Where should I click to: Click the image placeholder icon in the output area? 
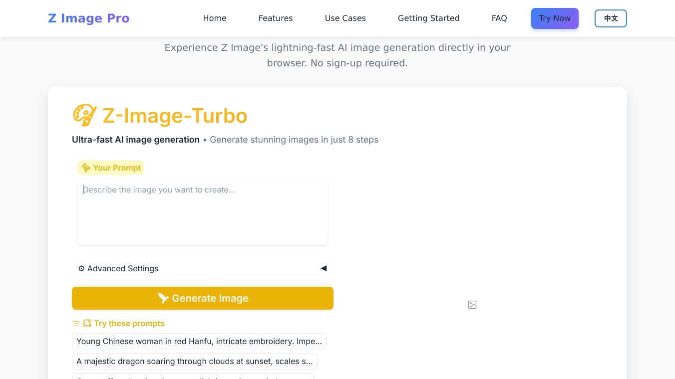click(x=472, y=305)
